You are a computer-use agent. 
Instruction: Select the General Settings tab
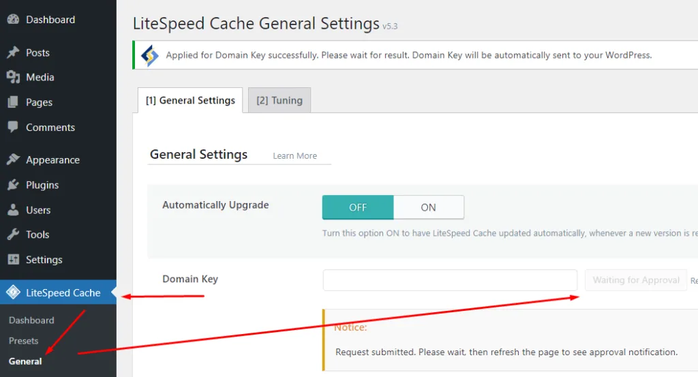[190, 100]
